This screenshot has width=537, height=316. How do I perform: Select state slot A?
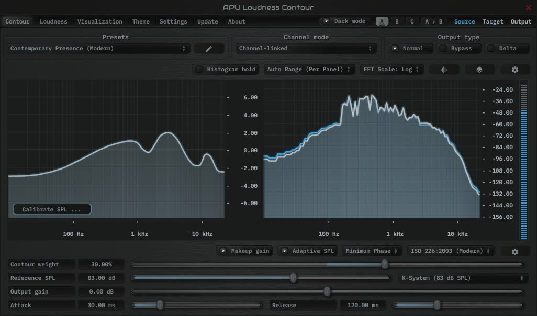tap(382, 21)
